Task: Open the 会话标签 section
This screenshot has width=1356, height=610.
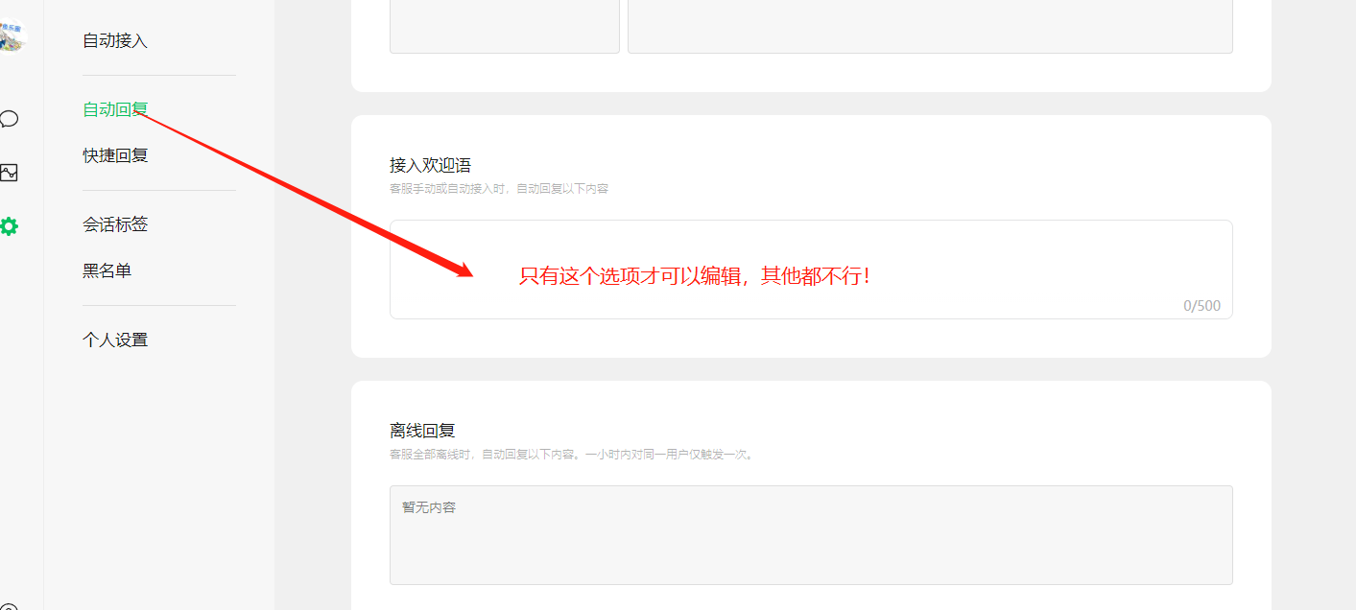Action: 115,224
